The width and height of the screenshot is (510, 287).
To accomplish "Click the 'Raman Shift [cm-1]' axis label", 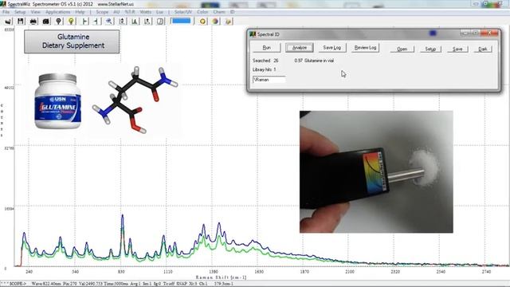I will (x=221, y=277).
